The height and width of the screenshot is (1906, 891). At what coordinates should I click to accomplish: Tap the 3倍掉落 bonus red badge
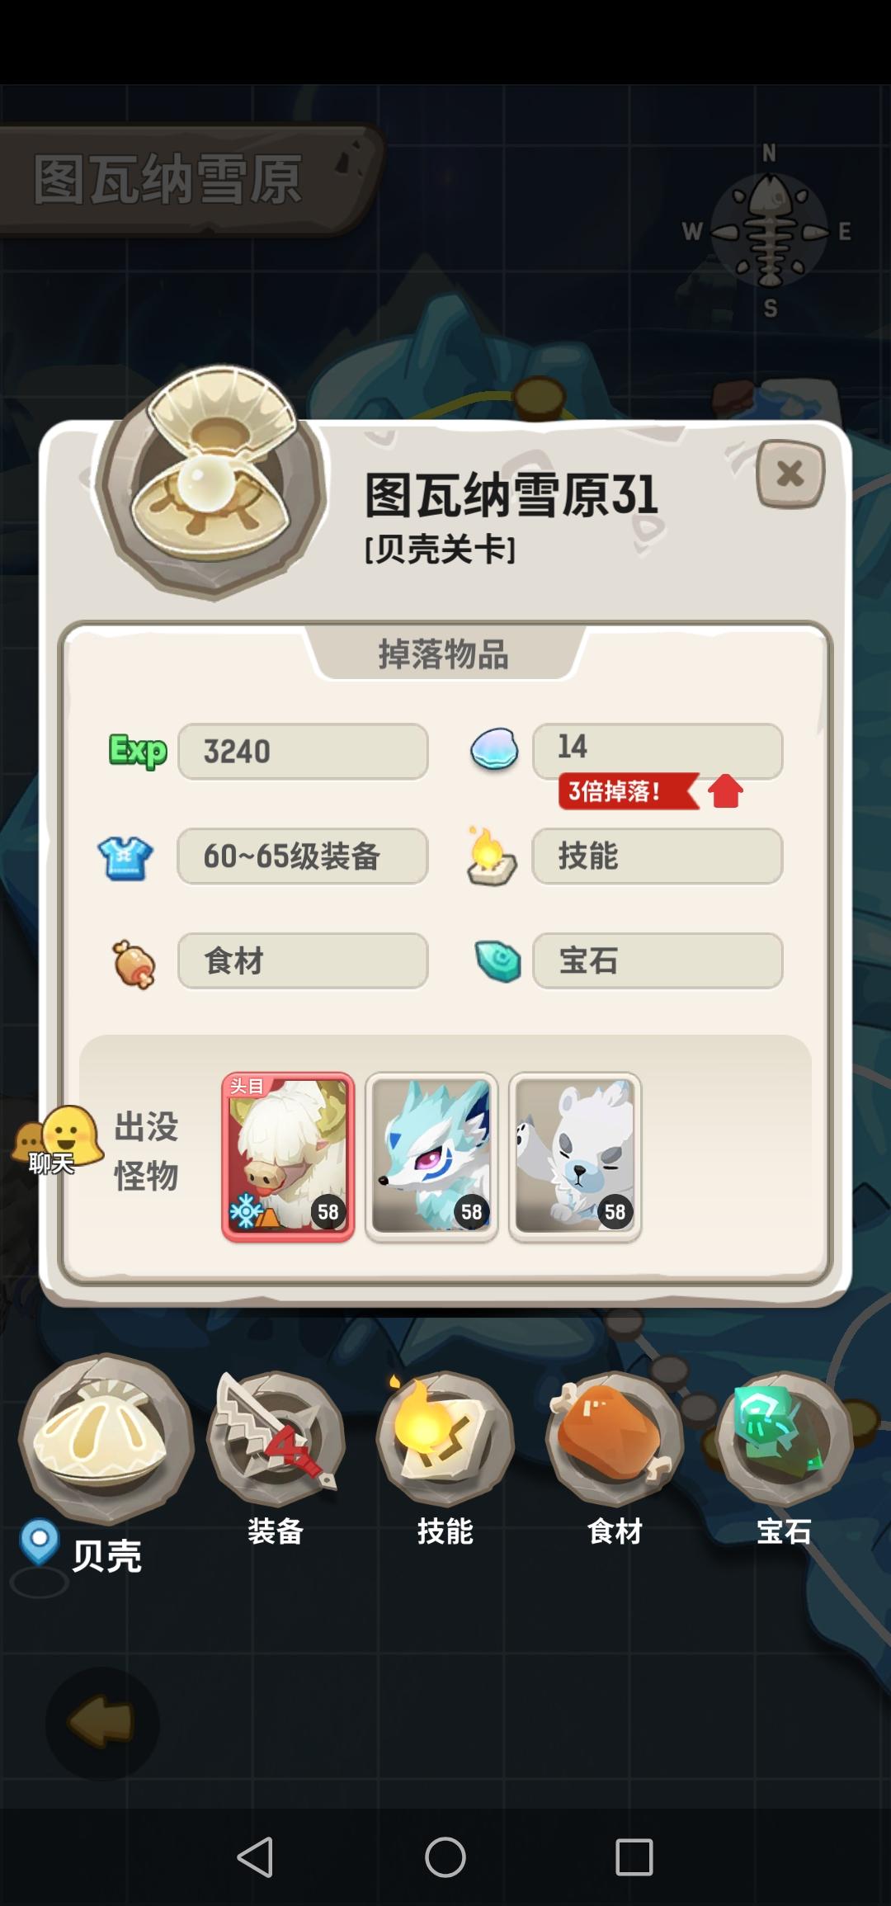[628, 791]
